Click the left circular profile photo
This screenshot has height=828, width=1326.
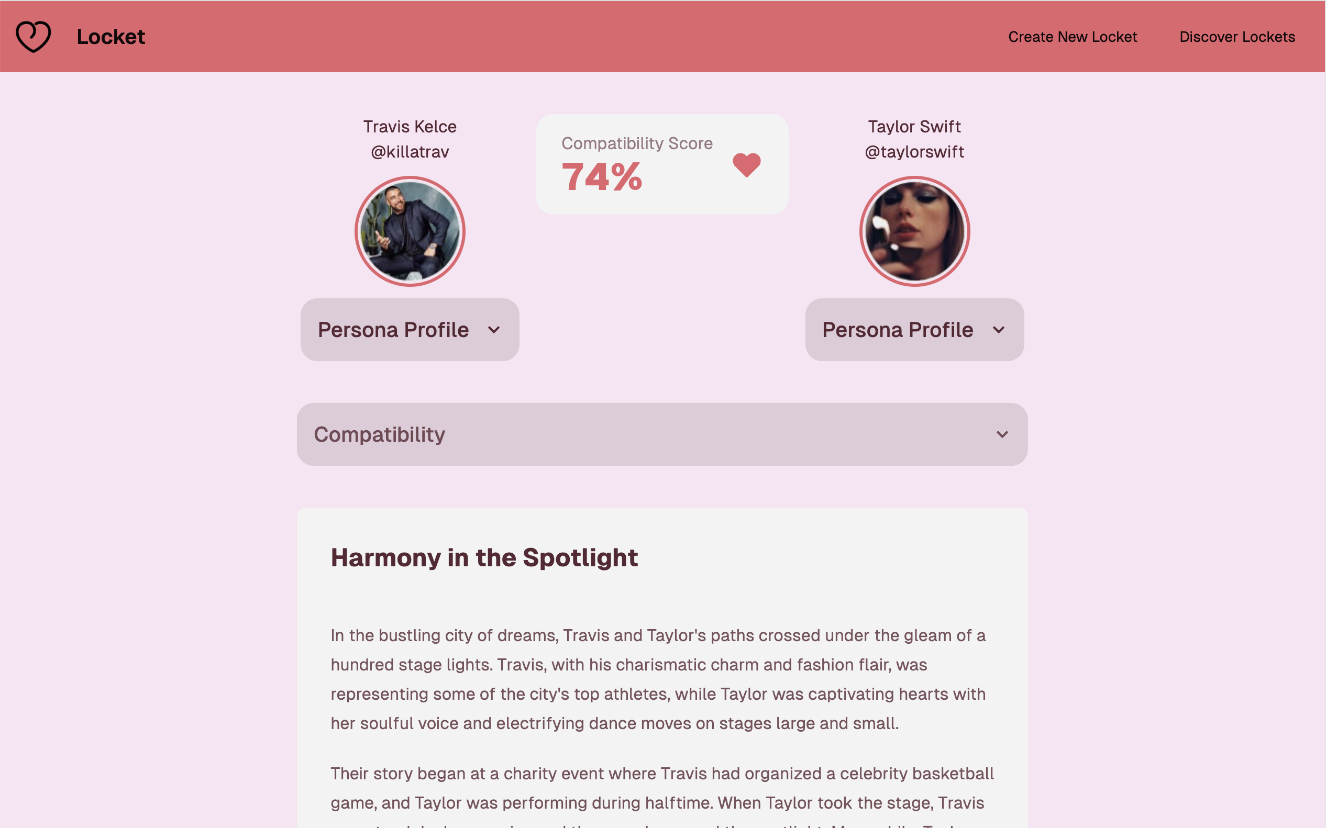[x=410, y=231]
